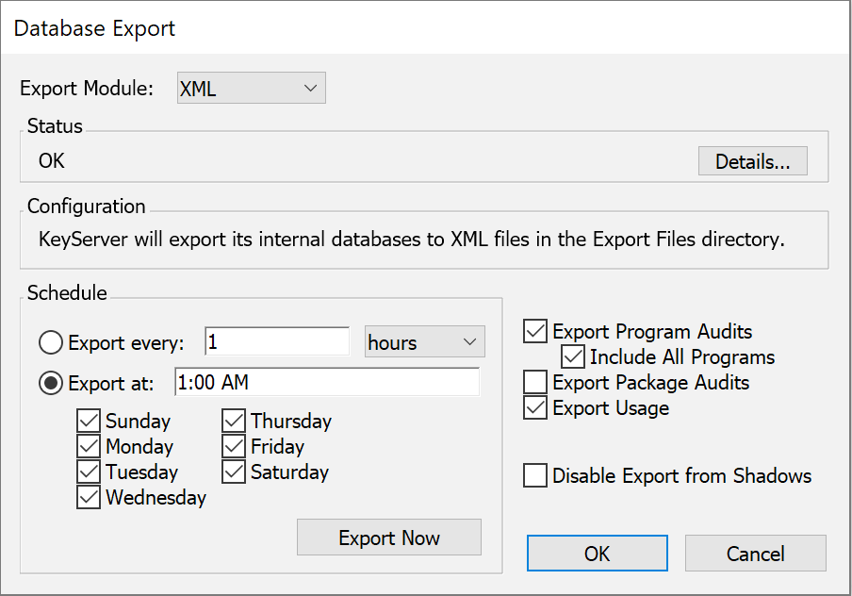Click the Export every interval field
The image size is (852, 596).
(x=276, y=342)
